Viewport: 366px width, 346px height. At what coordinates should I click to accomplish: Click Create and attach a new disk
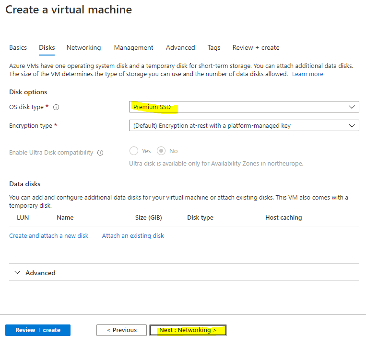click(48, 235)
